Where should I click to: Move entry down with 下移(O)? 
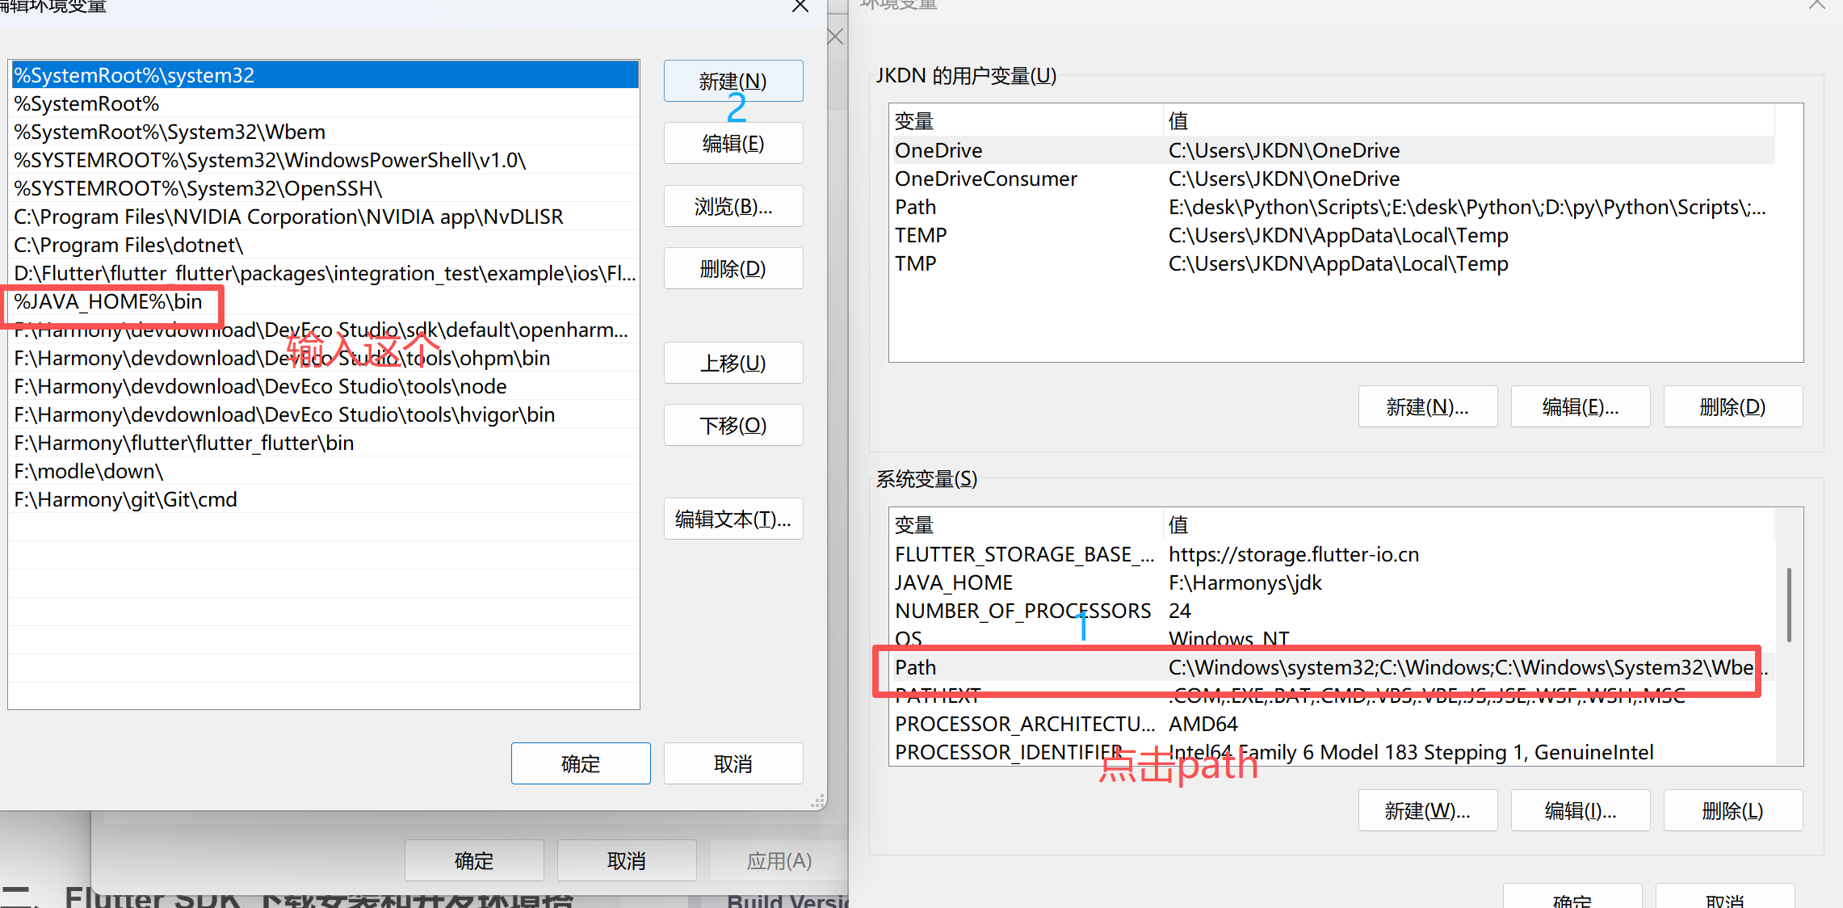(x=733, y=425)
